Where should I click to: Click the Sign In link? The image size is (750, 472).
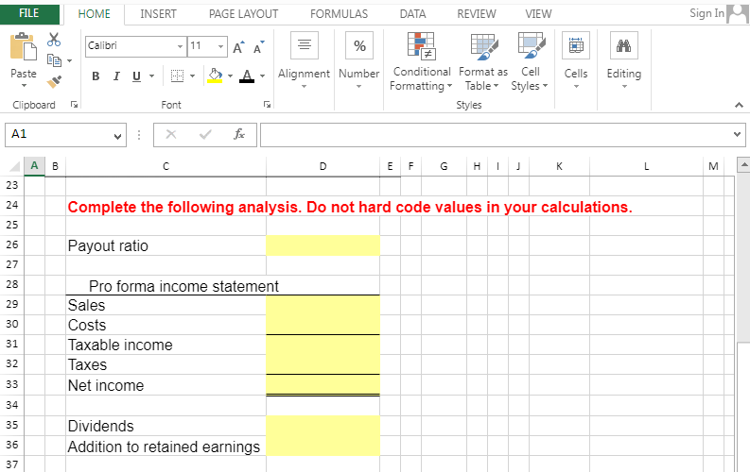tap(706, 13)
